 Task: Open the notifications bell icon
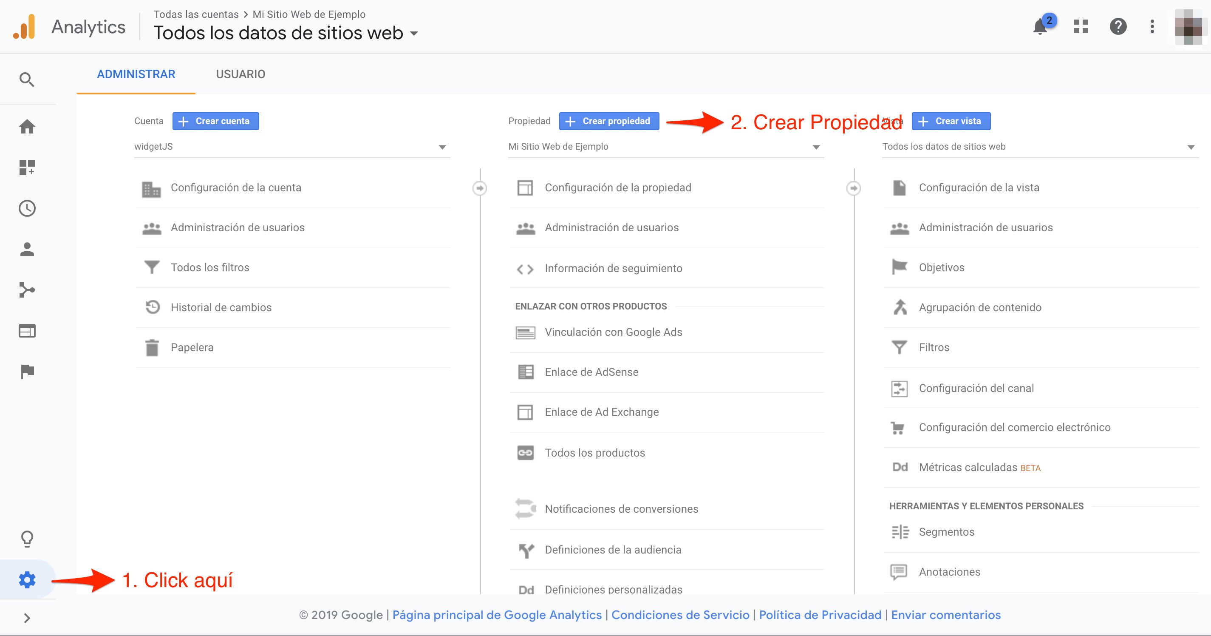pyautogui.click(x=1040, y=26)
